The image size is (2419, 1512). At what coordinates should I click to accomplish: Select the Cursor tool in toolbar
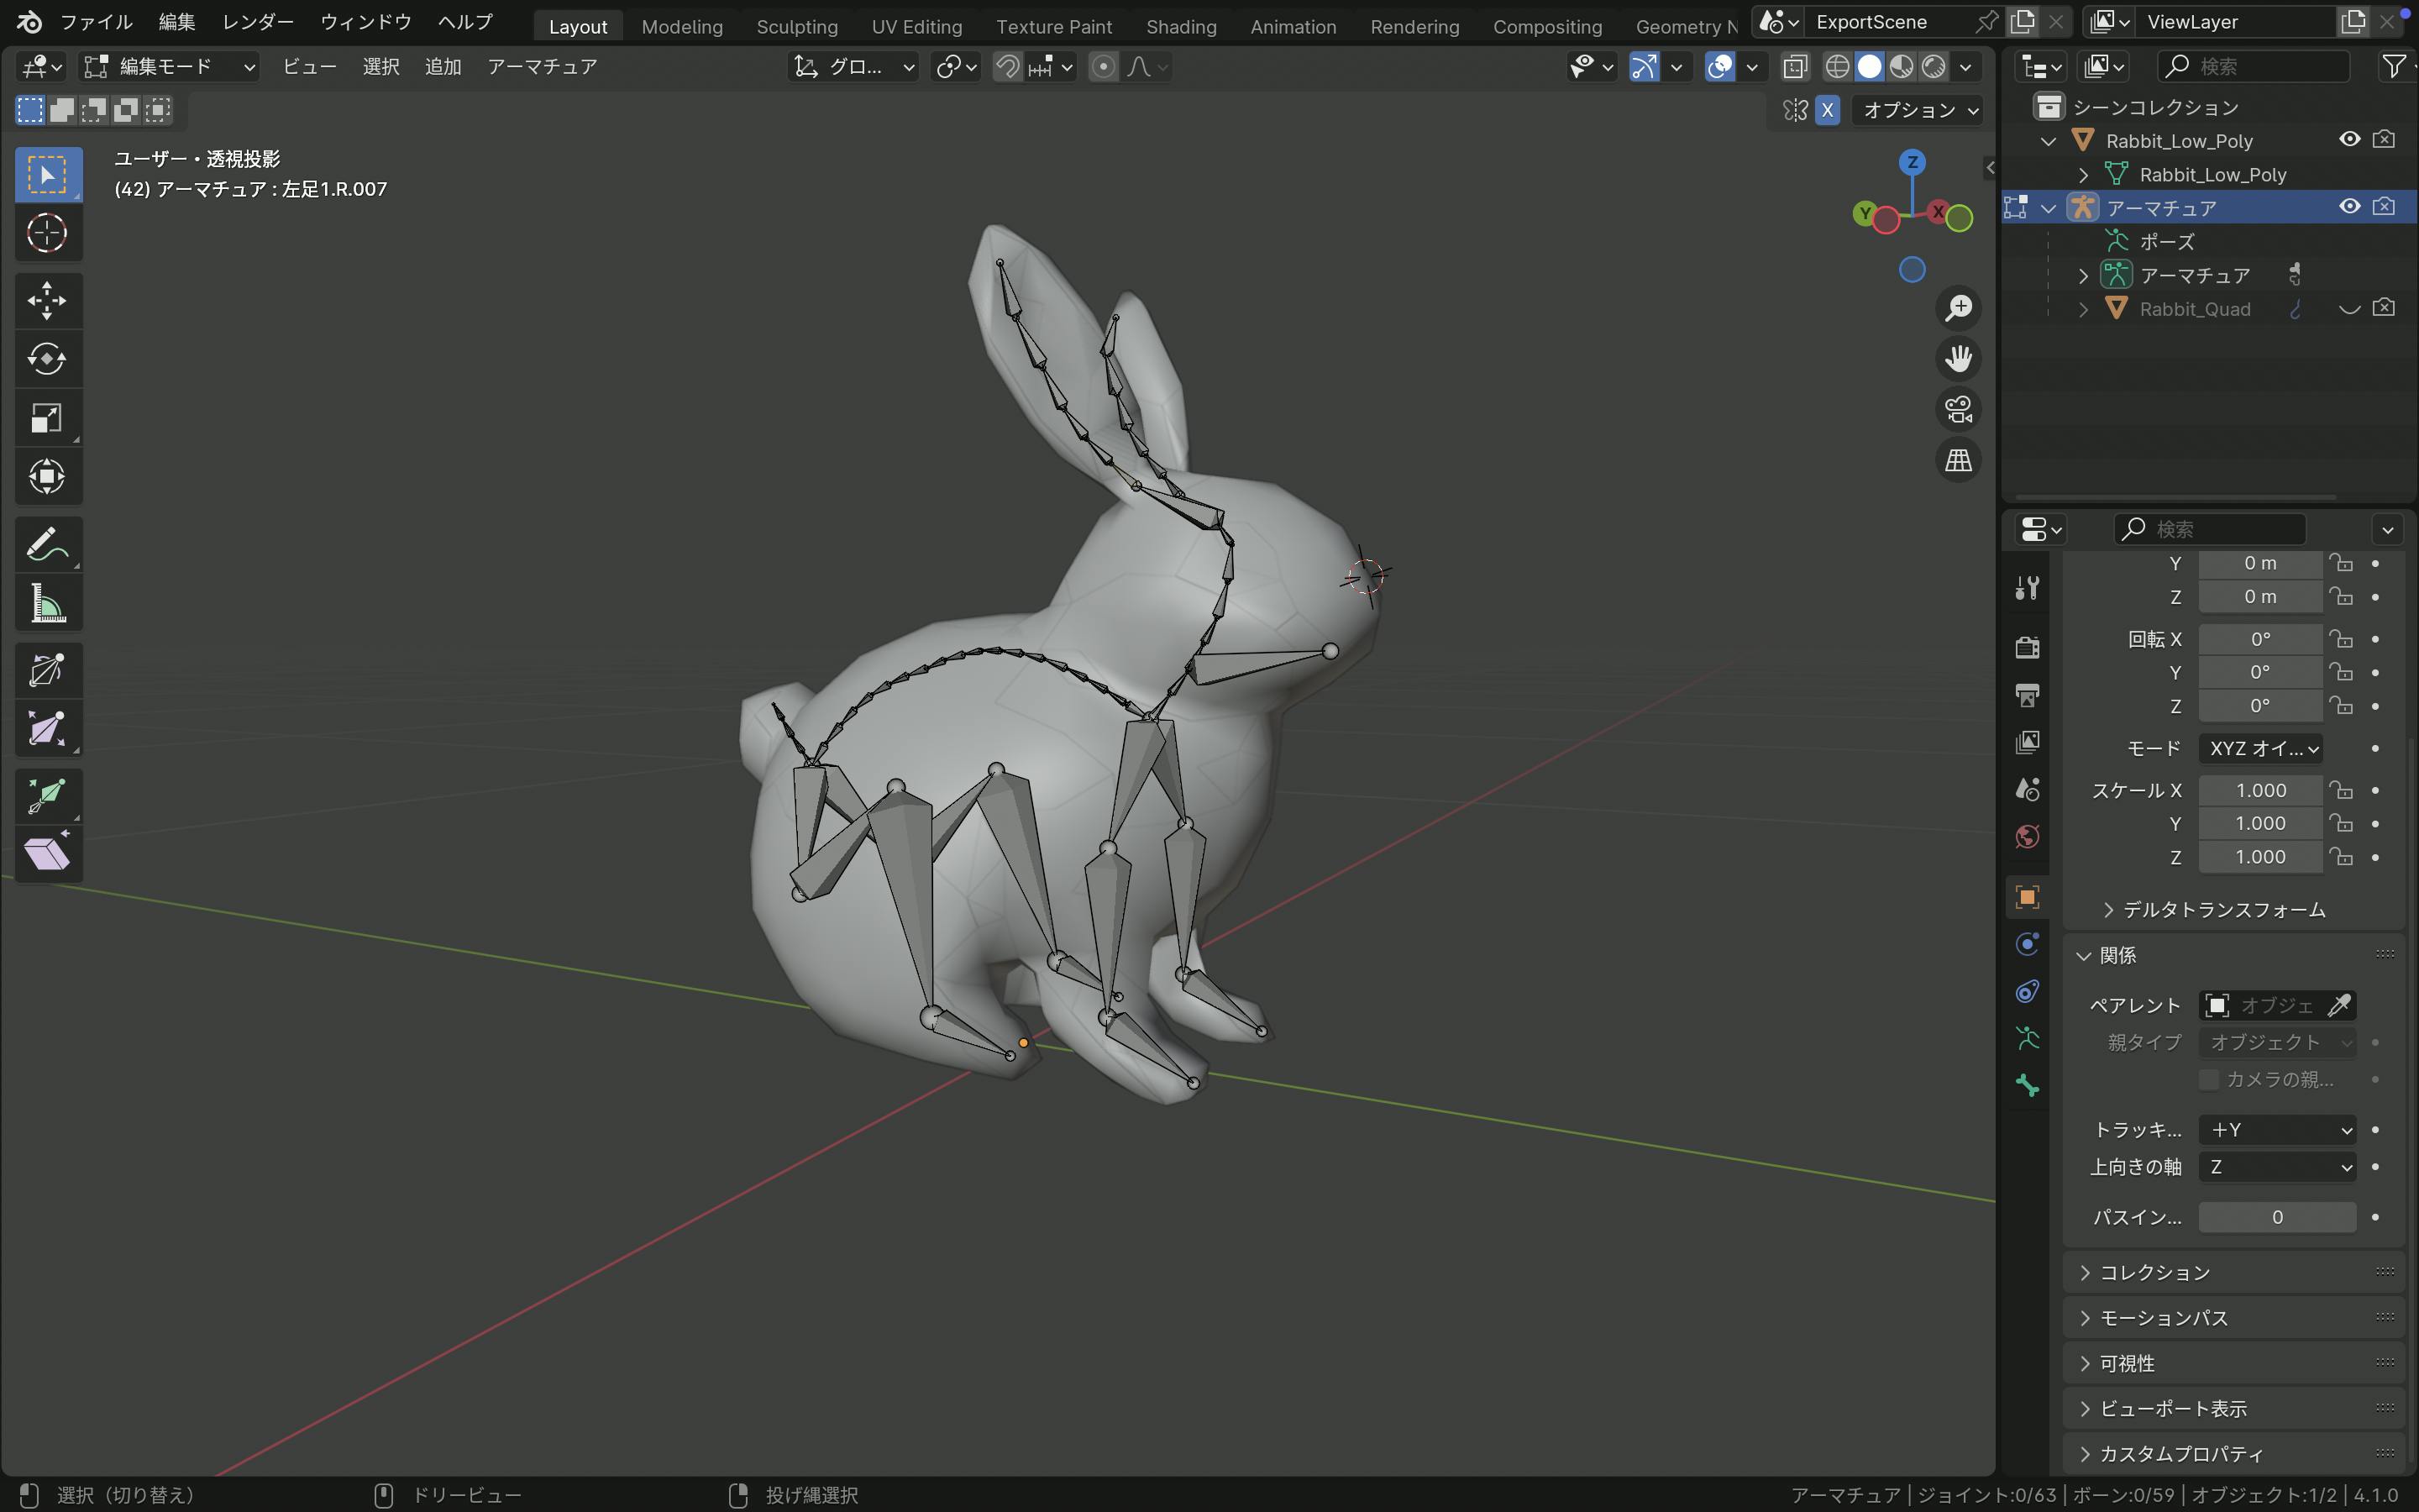[46, 233]
